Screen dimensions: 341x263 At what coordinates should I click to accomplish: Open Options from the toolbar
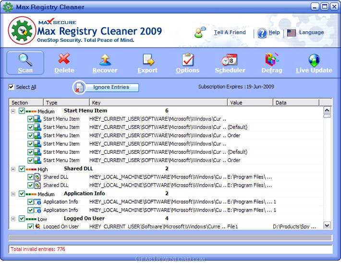pyautogui.click(x=187, y=63)
